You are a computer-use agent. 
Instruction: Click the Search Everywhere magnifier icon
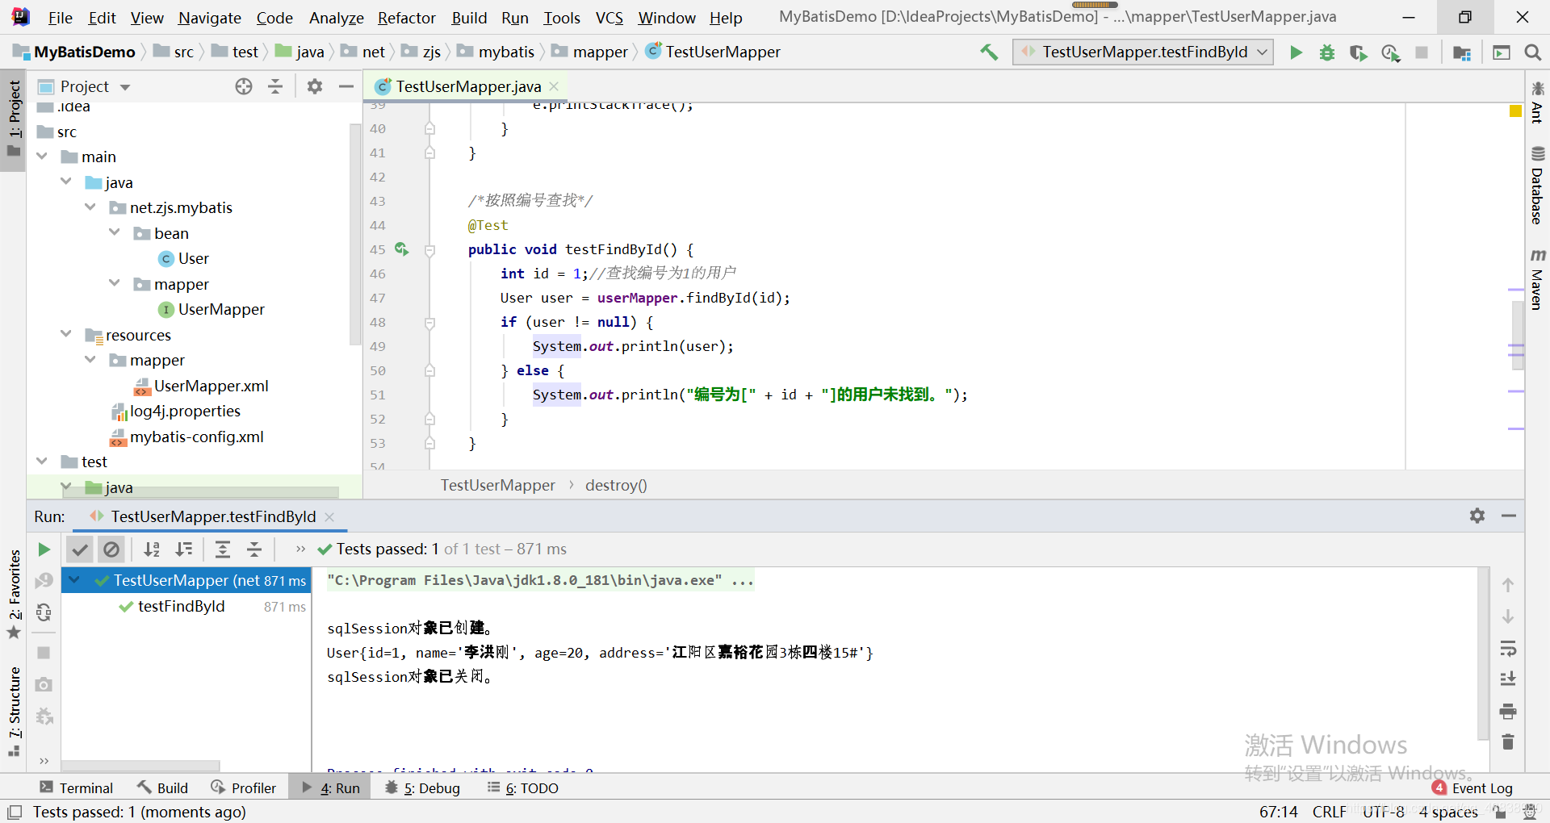pyautogui.click(x=1532, y=52)
